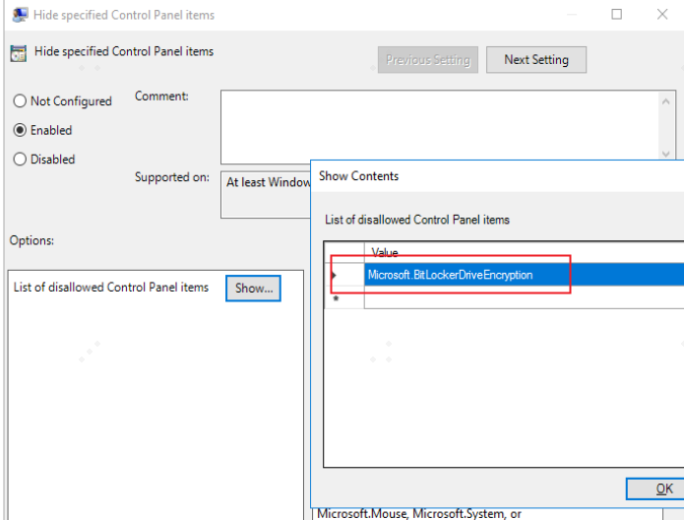Click the Previous Setting button
684x520 pixels.
tap(427, 60)
